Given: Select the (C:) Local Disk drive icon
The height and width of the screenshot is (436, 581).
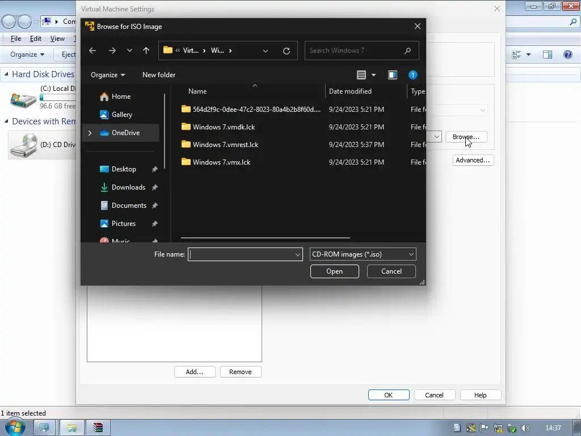Looking at the screenshot, I should pos(23,99).
